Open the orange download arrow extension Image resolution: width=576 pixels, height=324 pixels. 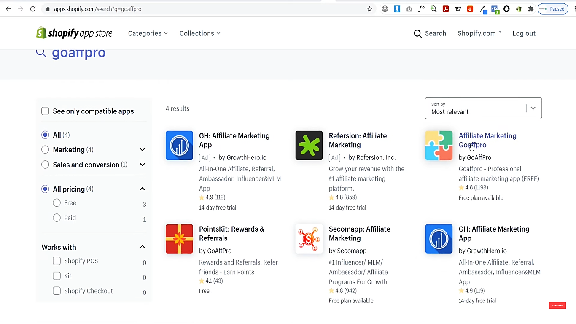[x=470, y=9]
